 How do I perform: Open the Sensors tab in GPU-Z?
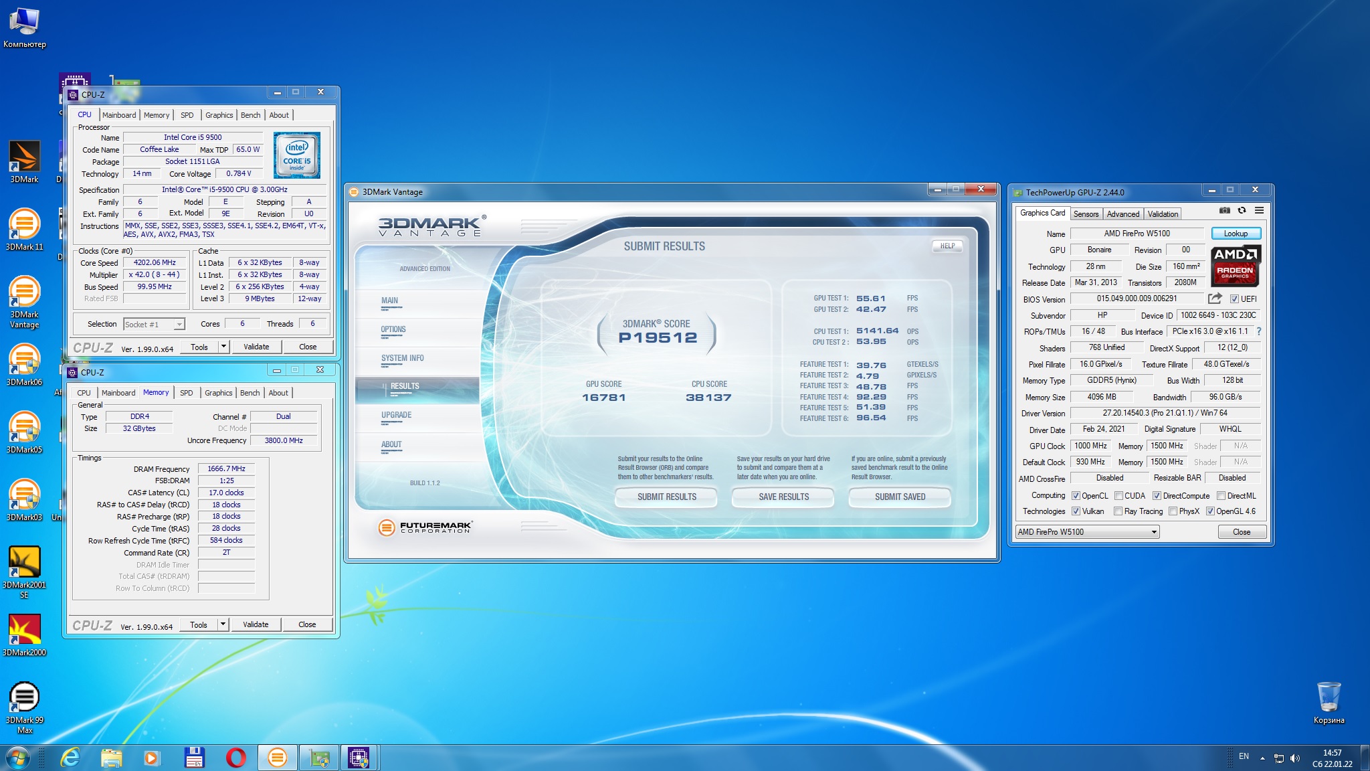point(1086,214)
